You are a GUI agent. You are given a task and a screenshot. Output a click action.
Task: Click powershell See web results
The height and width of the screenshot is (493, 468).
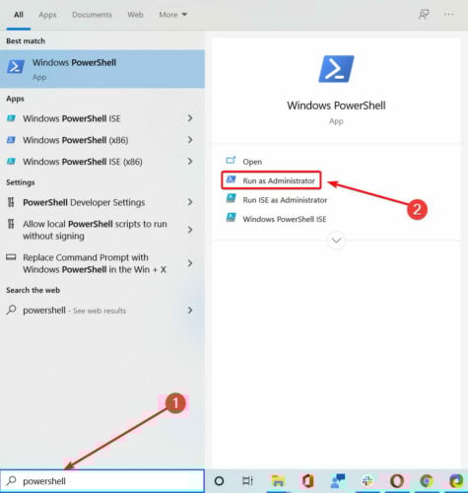pyautogui.click(x=102, y=311)
